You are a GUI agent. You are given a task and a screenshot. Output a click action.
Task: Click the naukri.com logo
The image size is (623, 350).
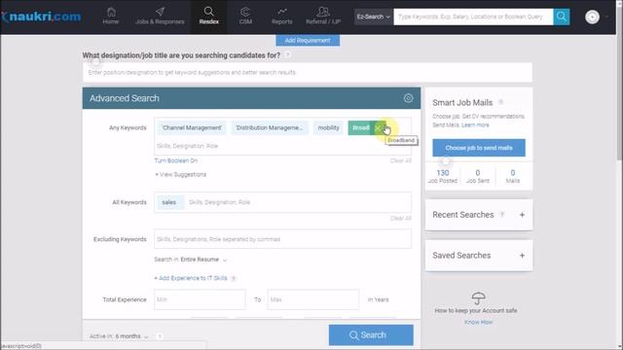(41, 17)
